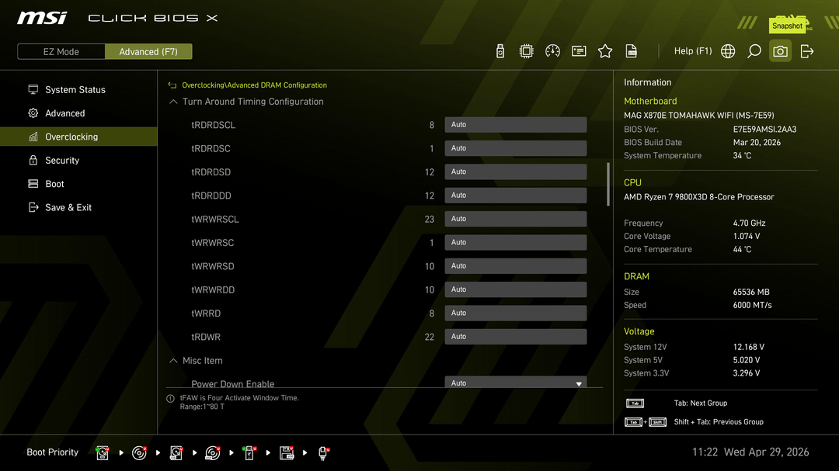Take a snapshot with the camera icon
The width and height of the screenshot is (839, 471).
pos(780,51)
